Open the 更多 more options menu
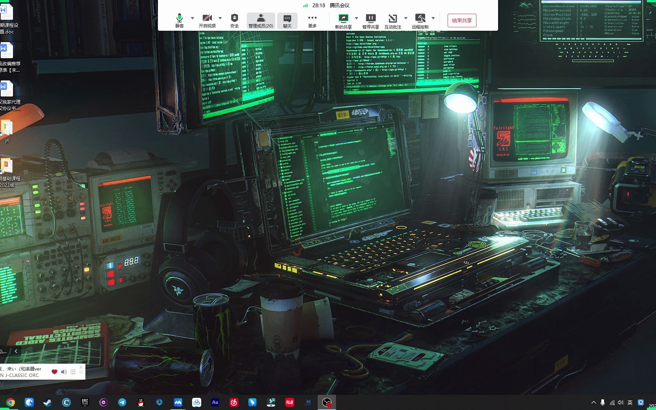The width and height of the screenshot is (656, 410). [312, 20]
